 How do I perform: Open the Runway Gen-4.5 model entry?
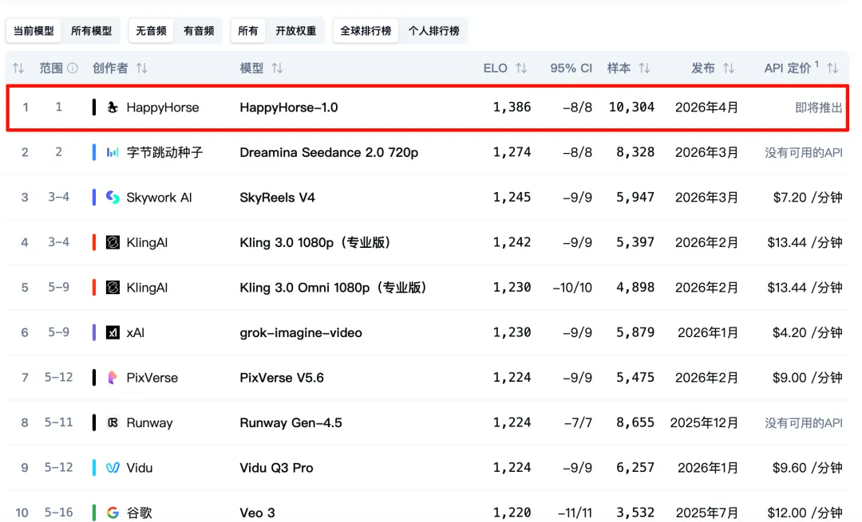click(291, 422)
